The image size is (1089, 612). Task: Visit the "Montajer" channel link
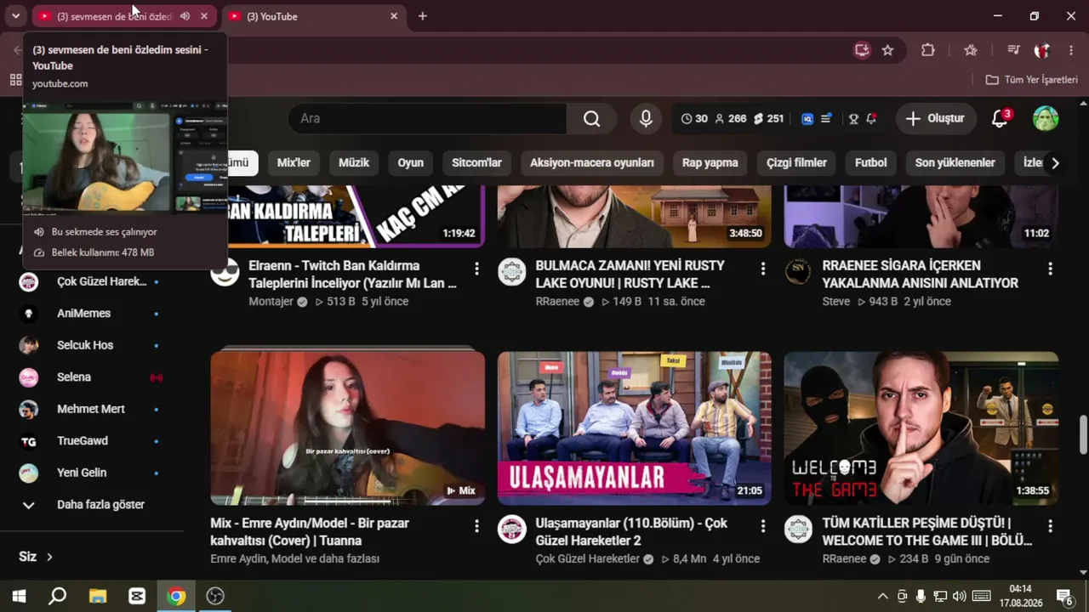tap(271, 302)
